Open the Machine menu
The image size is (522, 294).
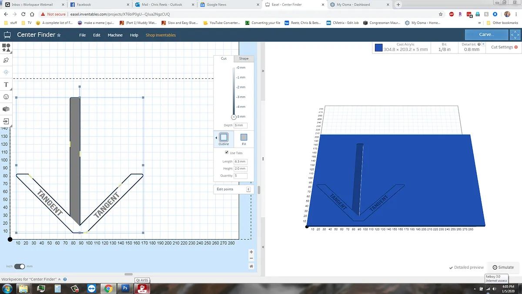[x=115, y=35]
